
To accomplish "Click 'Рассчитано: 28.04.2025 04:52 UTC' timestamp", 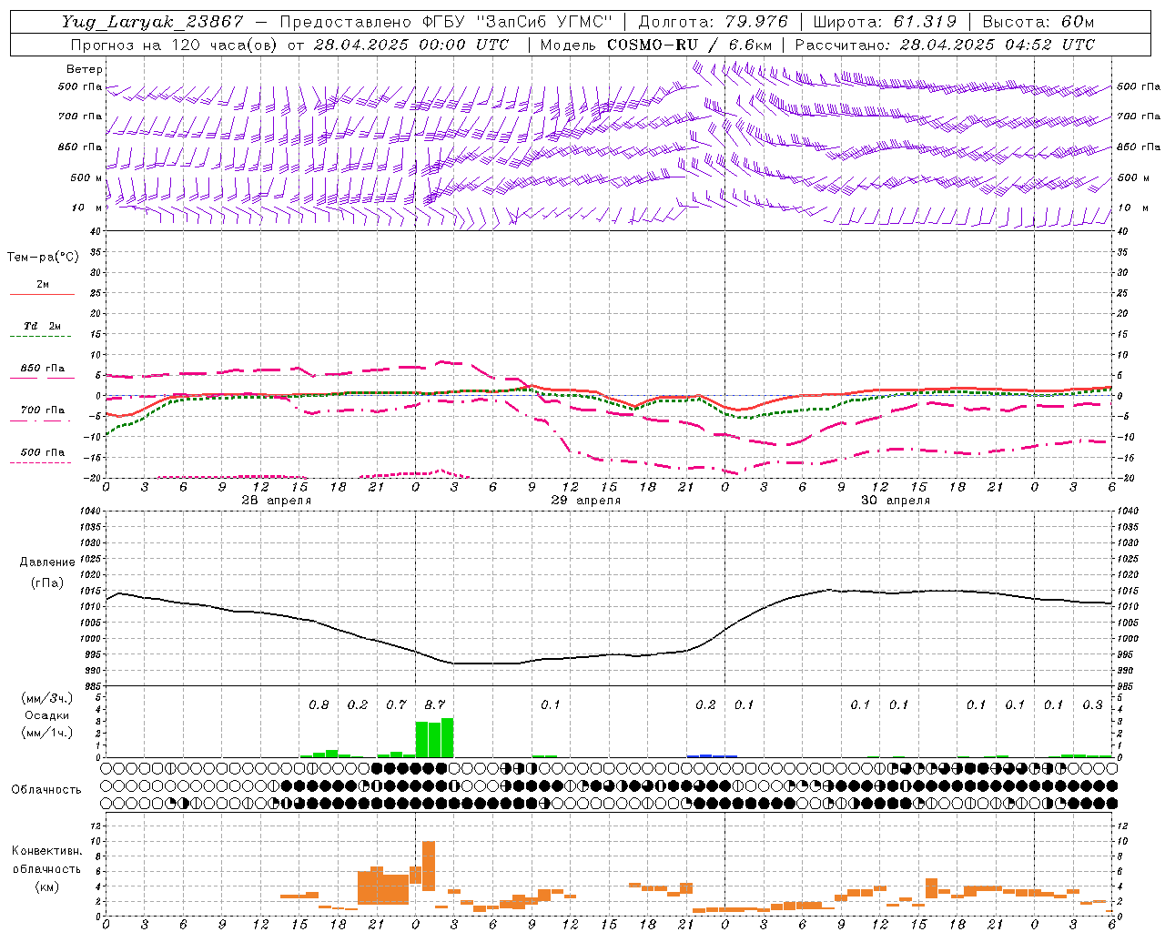I will (945, 45).
